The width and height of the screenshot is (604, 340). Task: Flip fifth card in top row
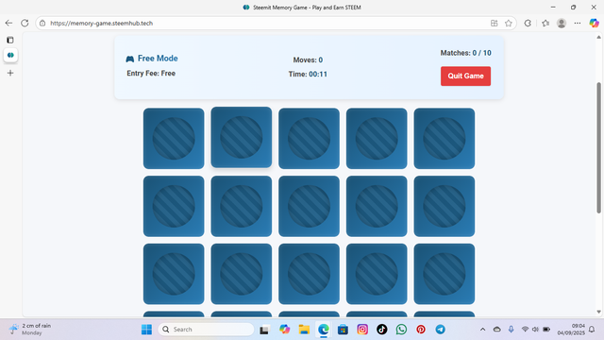click(445, 139)
